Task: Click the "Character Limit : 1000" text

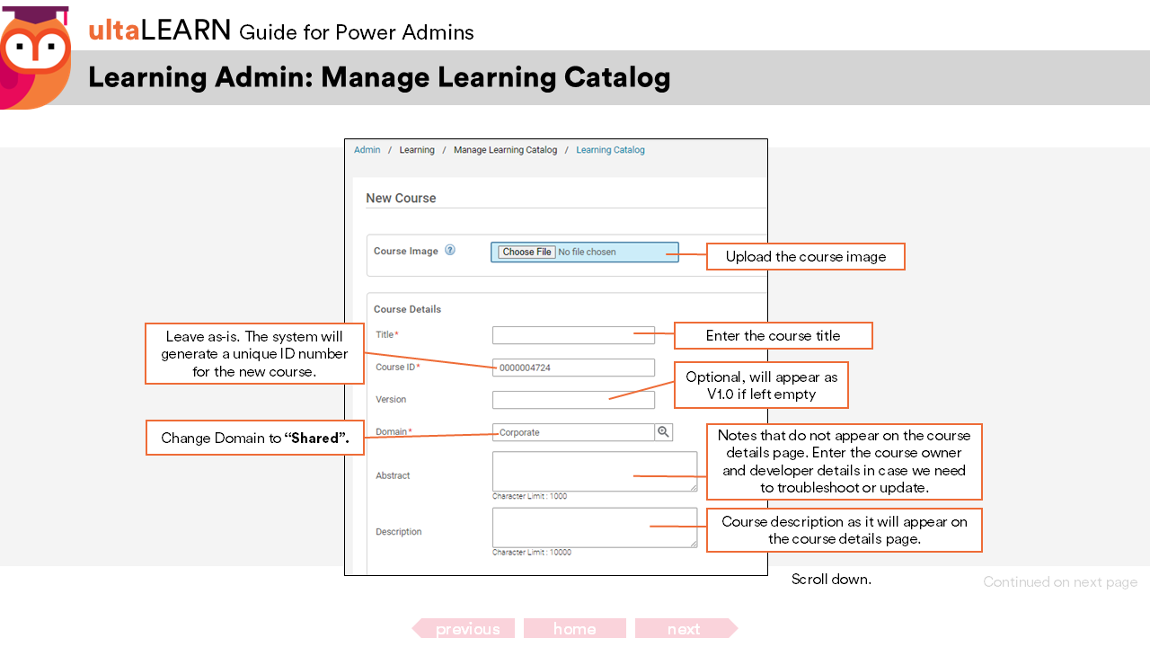Action: (529, 496)
